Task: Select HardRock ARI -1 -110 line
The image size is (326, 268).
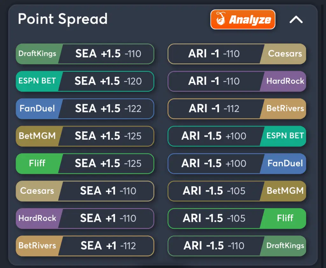Action: coord(237,81)
